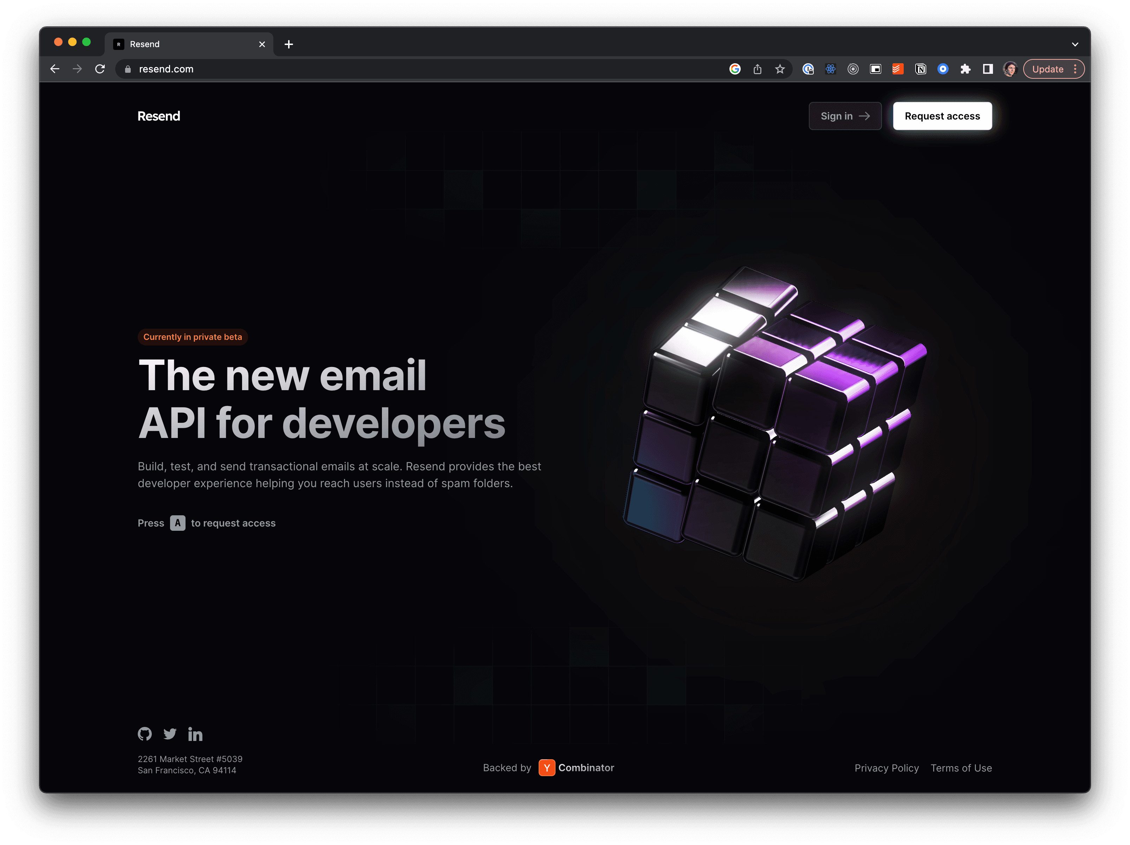Open the Resend LinkedIn icon
Screen dimensions: 1130x845
195,734
